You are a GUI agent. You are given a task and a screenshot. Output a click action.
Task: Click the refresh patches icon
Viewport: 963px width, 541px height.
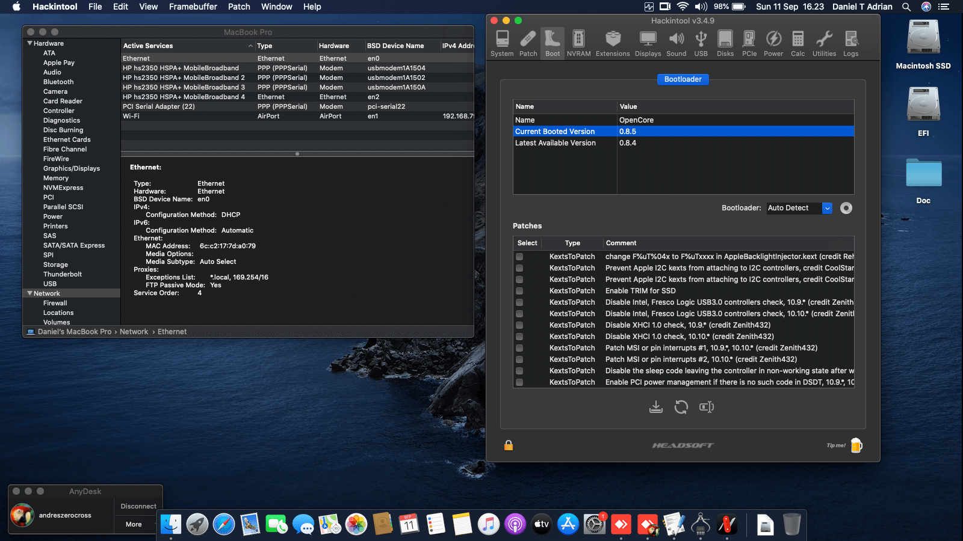pyautogui.click(x=681, y=407)
